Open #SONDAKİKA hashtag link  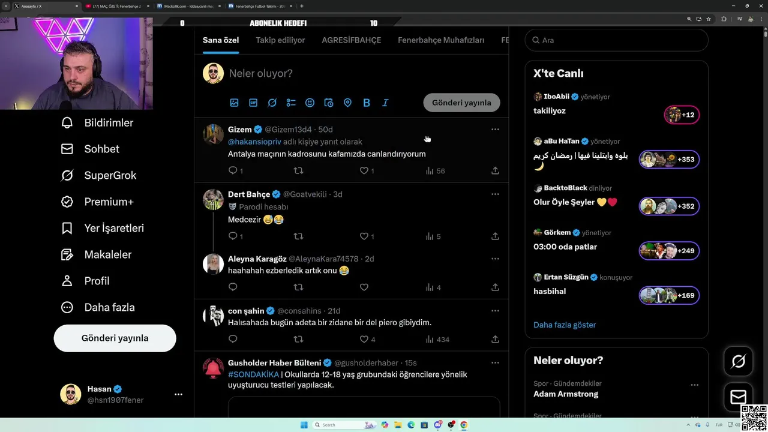tap(253, 374)
